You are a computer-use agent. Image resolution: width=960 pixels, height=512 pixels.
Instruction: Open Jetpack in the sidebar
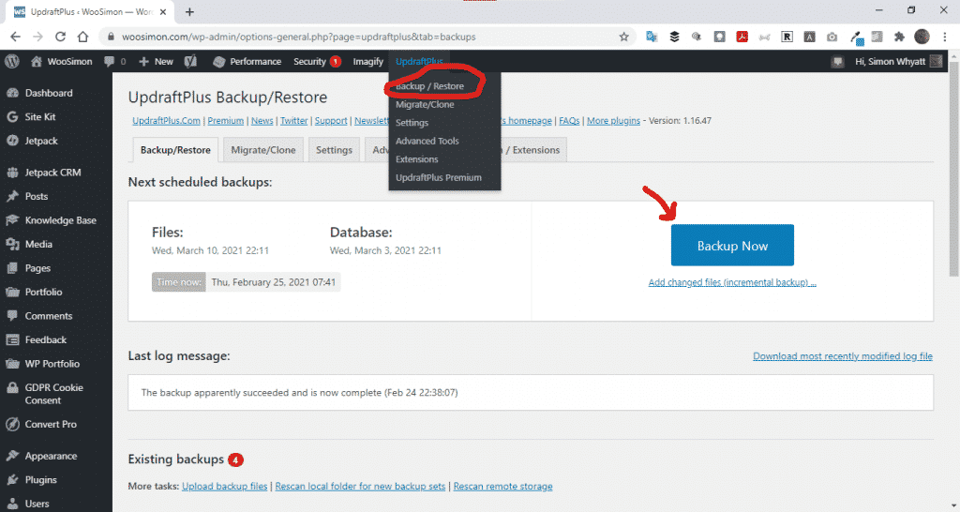coord(41,141)
